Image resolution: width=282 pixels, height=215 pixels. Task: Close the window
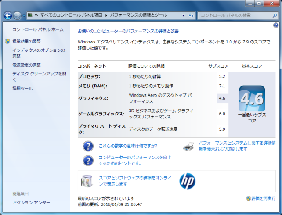pos(271,3)
